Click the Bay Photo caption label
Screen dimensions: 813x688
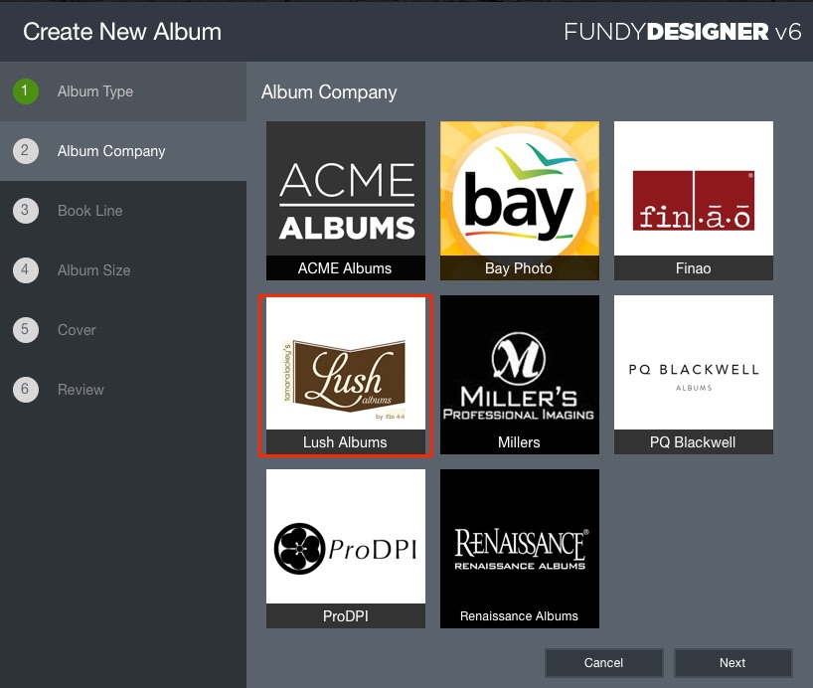519,268
